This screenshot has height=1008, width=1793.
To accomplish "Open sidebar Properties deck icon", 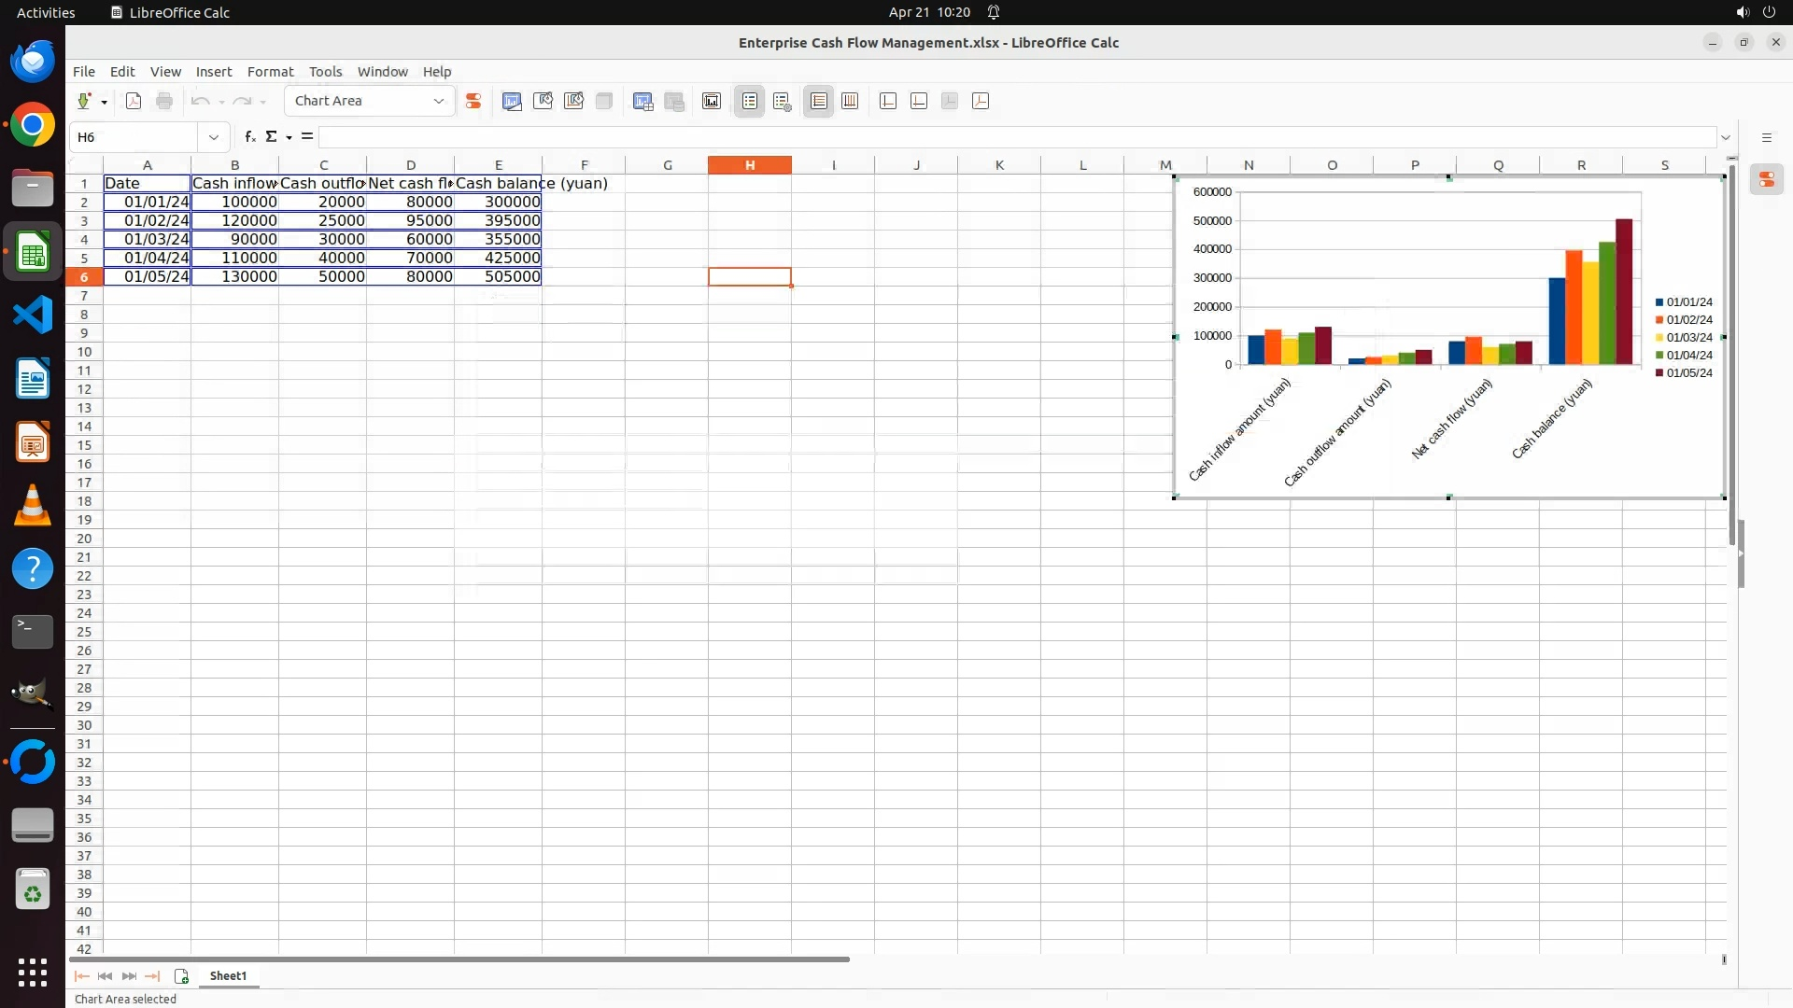I will 1766,179.
